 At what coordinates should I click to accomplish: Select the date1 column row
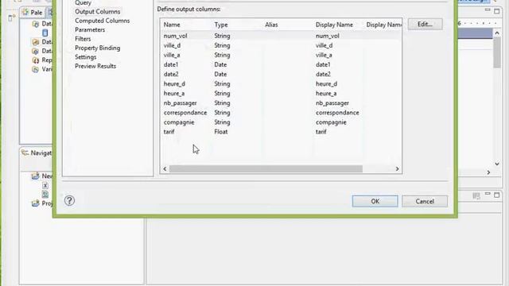pyautogui.click(x=281, y=64)
